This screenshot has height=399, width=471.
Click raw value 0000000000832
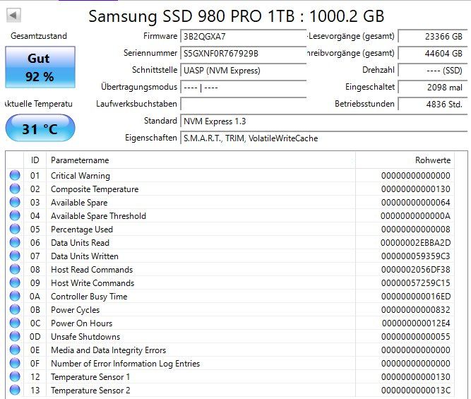416,310
